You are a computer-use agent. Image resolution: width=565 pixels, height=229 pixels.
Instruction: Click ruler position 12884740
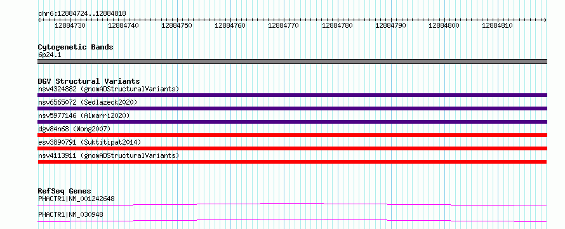point(124,25)
